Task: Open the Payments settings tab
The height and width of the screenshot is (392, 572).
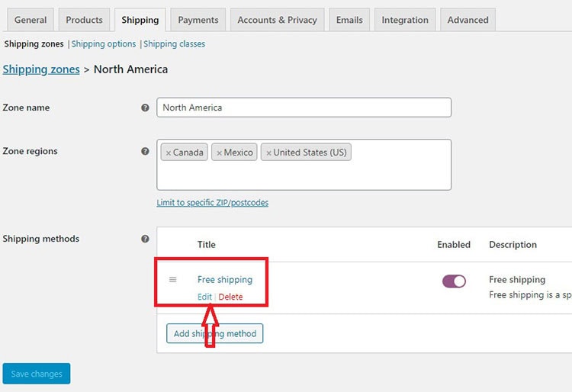Action: (198, 20)
